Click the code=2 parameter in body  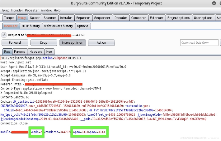tap(37, 132)
